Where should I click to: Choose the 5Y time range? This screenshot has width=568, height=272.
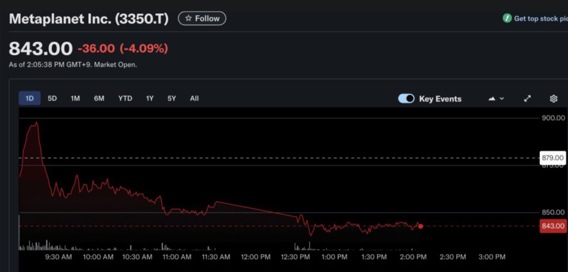172,99
